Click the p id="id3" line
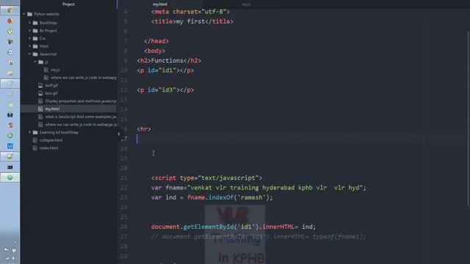This screenshot has height=264, width=470. point(165,90)
